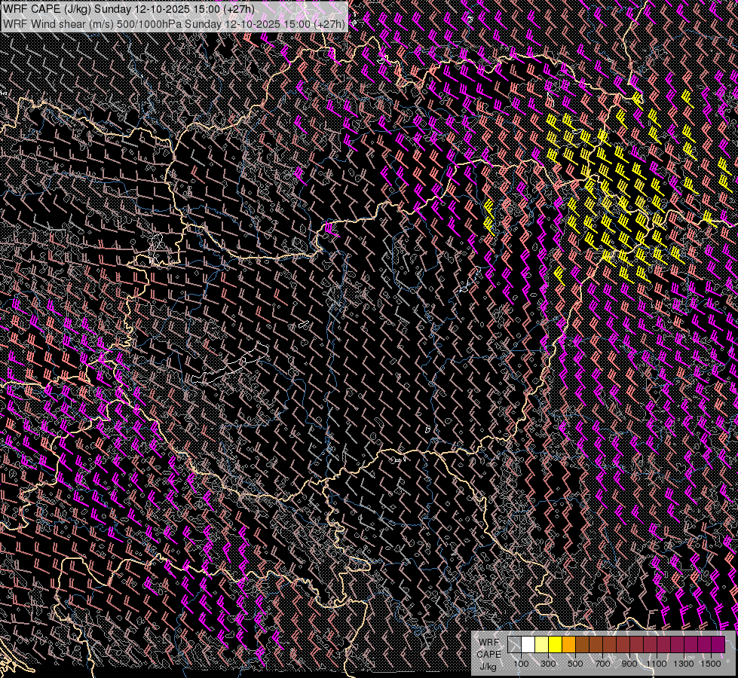Viewport: 738px width, 678px height.
Task: Select the 500 legend value label
Action: [575, 664]
